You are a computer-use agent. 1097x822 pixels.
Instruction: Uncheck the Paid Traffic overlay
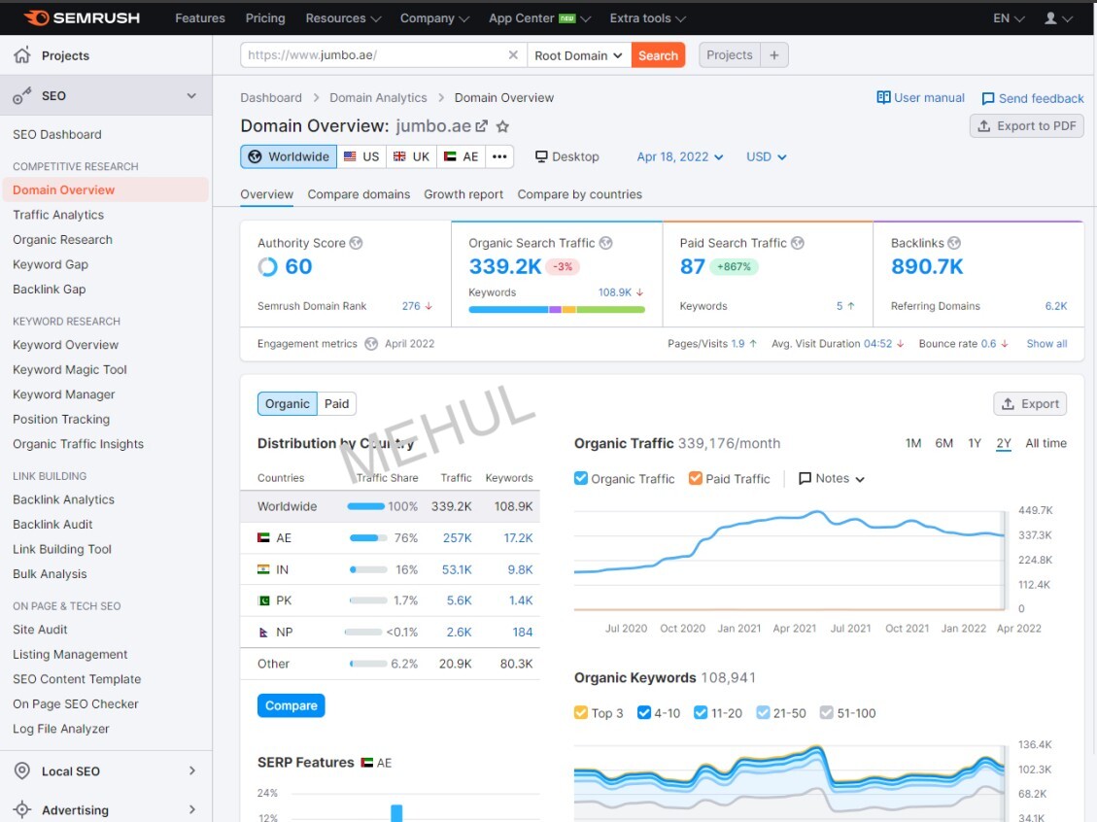pyautogui.click(x=696, y=478)
